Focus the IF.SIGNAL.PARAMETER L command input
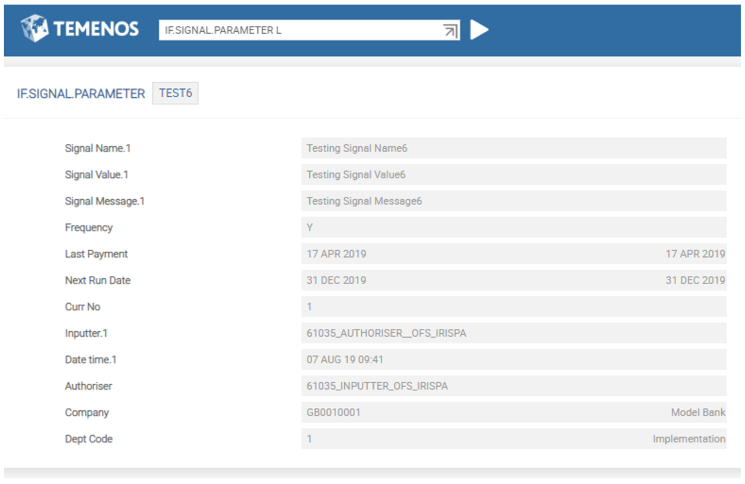This screenshot has width=745, height=484. coord(298,31)
